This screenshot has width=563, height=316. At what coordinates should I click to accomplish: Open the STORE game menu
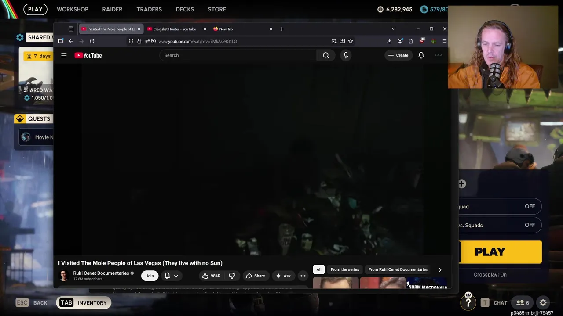tap(217, 9)
